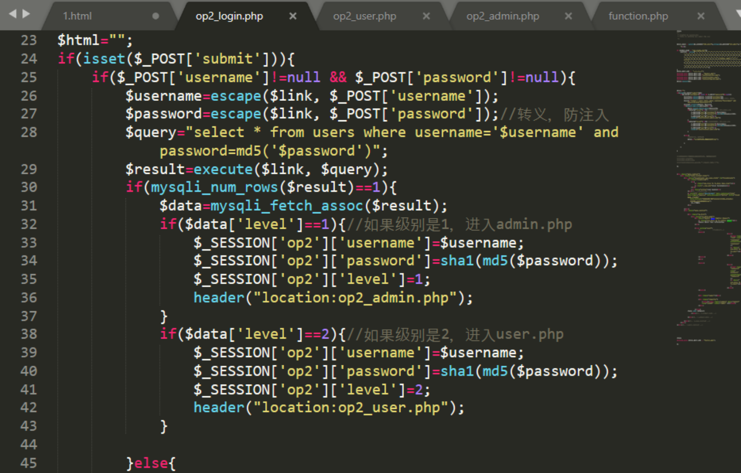
Task: Open the op2_user.php tab
Action: click(x=364, y=16)
